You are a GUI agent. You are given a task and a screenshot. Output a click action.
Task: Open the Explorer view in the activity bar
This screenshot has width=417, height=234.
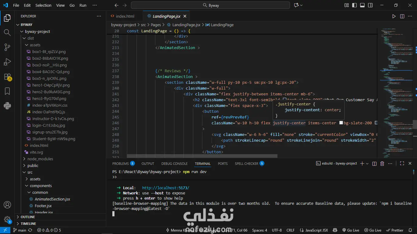7,18
